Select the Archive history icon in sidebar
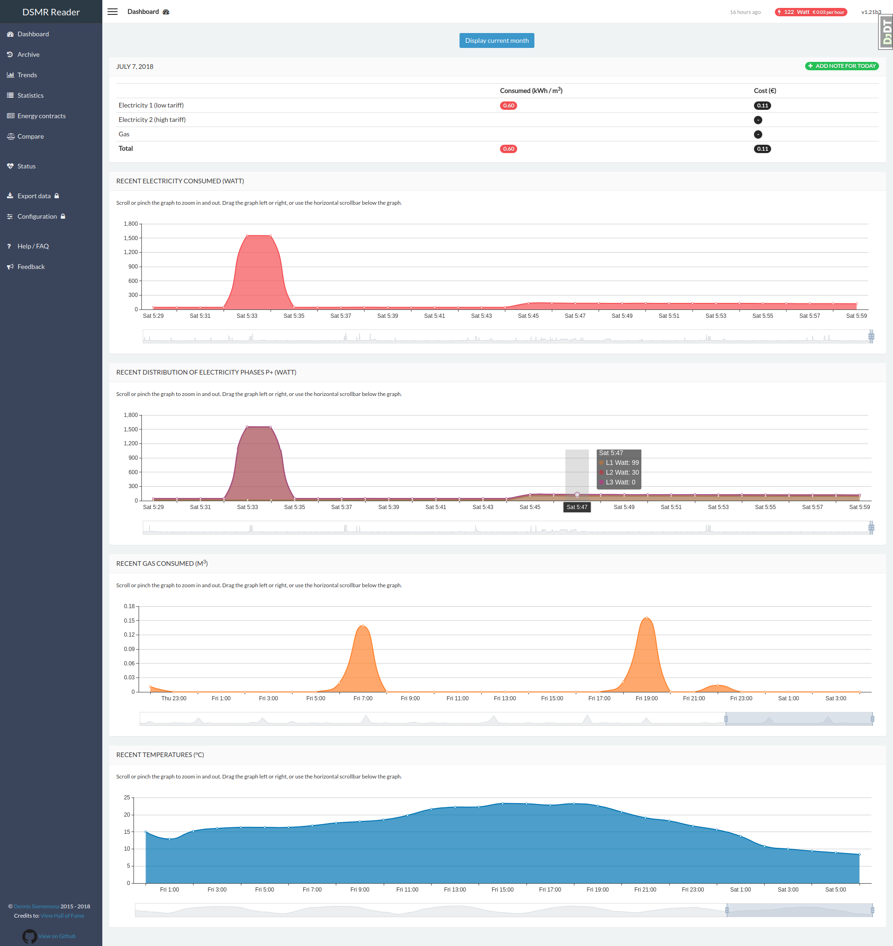Screen dimensions: 893x946 click(11, 54)
